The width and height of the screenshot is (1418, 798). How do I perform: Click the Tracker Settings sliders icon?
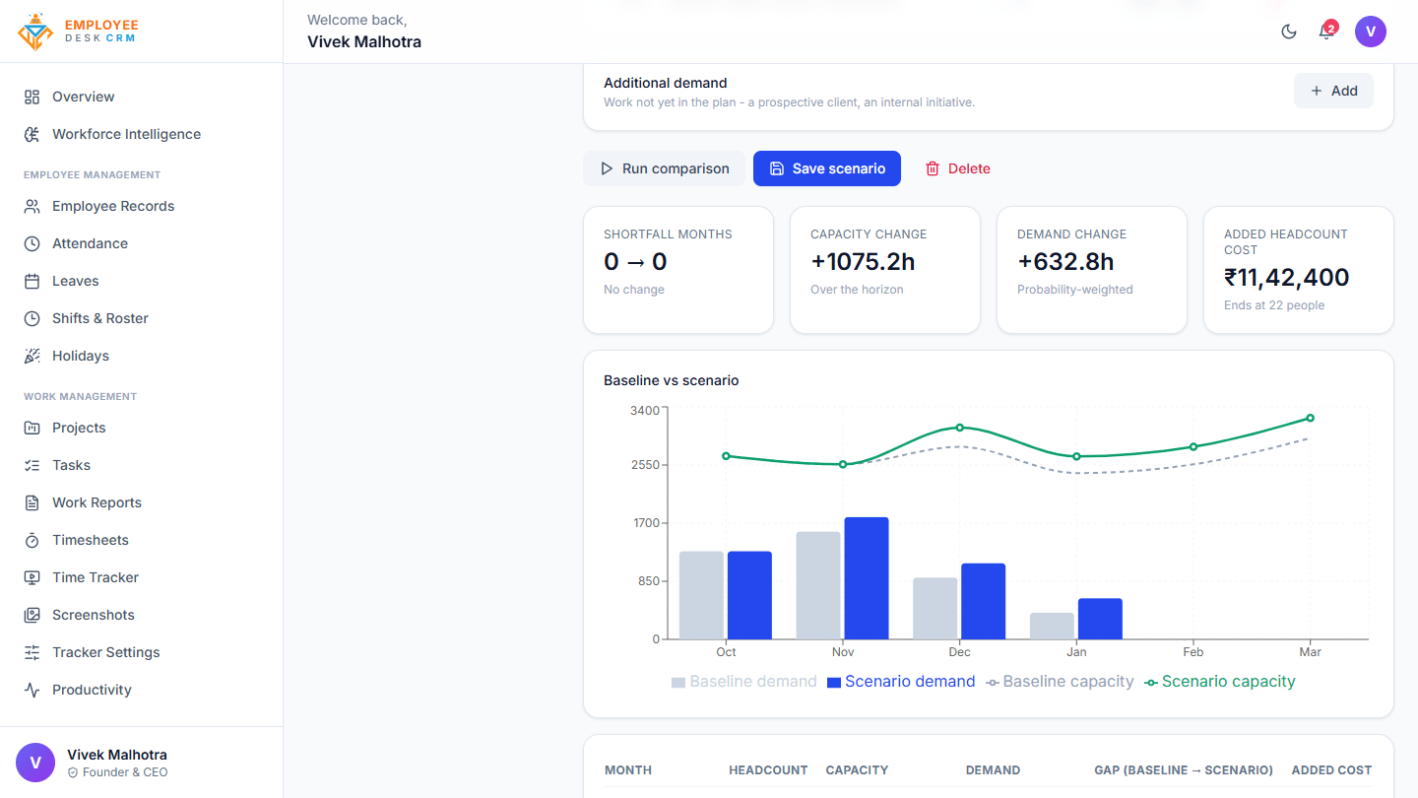tap(32, 652)
